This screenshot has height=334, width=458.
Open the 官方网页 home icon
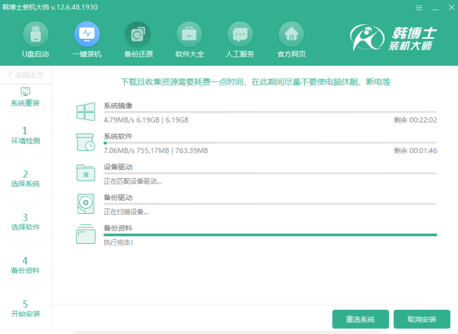291,35
